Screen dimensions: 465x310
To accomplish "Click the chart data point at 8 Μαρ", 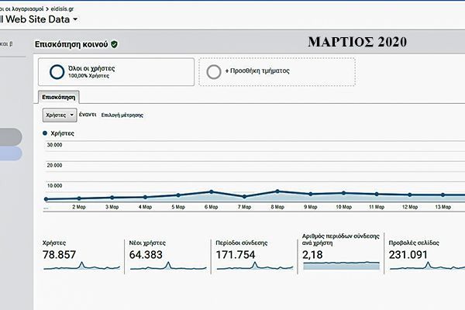I will point(277,191).
